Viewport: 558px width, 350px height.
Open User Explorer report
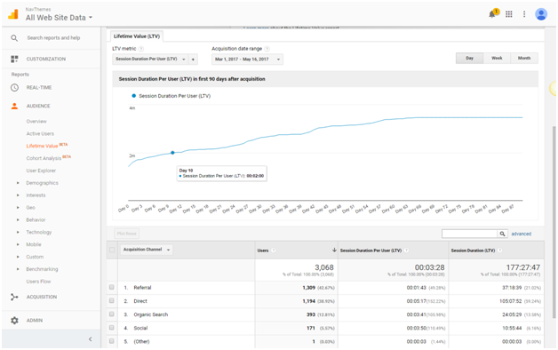click(41, 171)
